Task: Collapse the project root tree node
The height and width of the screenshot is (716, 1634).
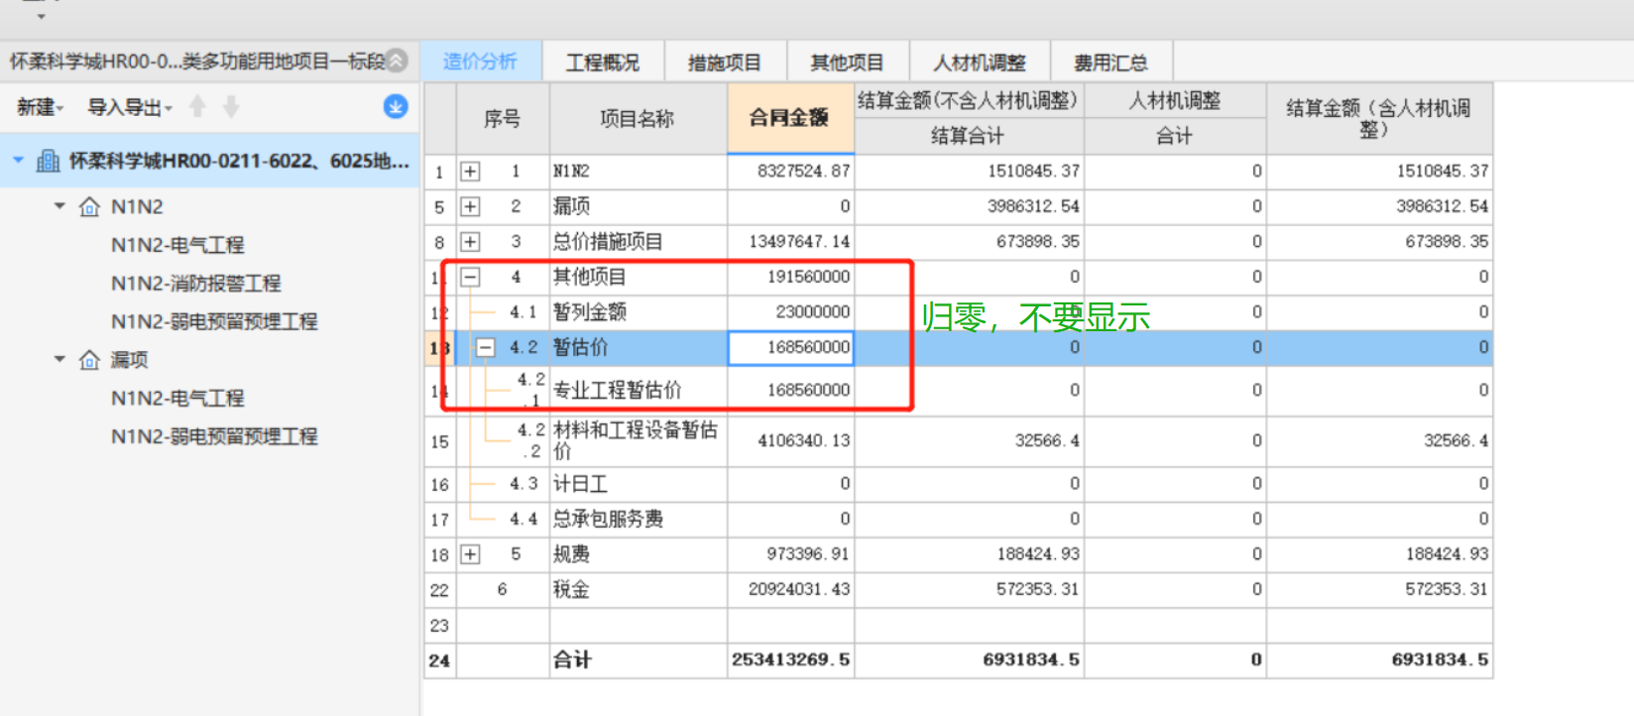Action: tap(18, 160)
